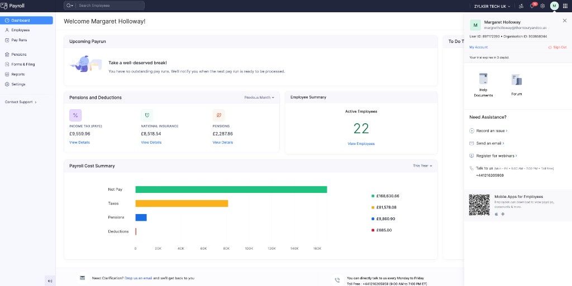The width and height of the screenshot is (572, 286).
Task: Click the £8,518.54 national insurance amount
Action: [x=151, y=134]
